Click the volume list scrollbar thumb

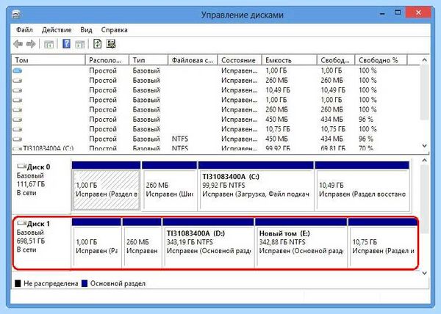click(424, 92)
